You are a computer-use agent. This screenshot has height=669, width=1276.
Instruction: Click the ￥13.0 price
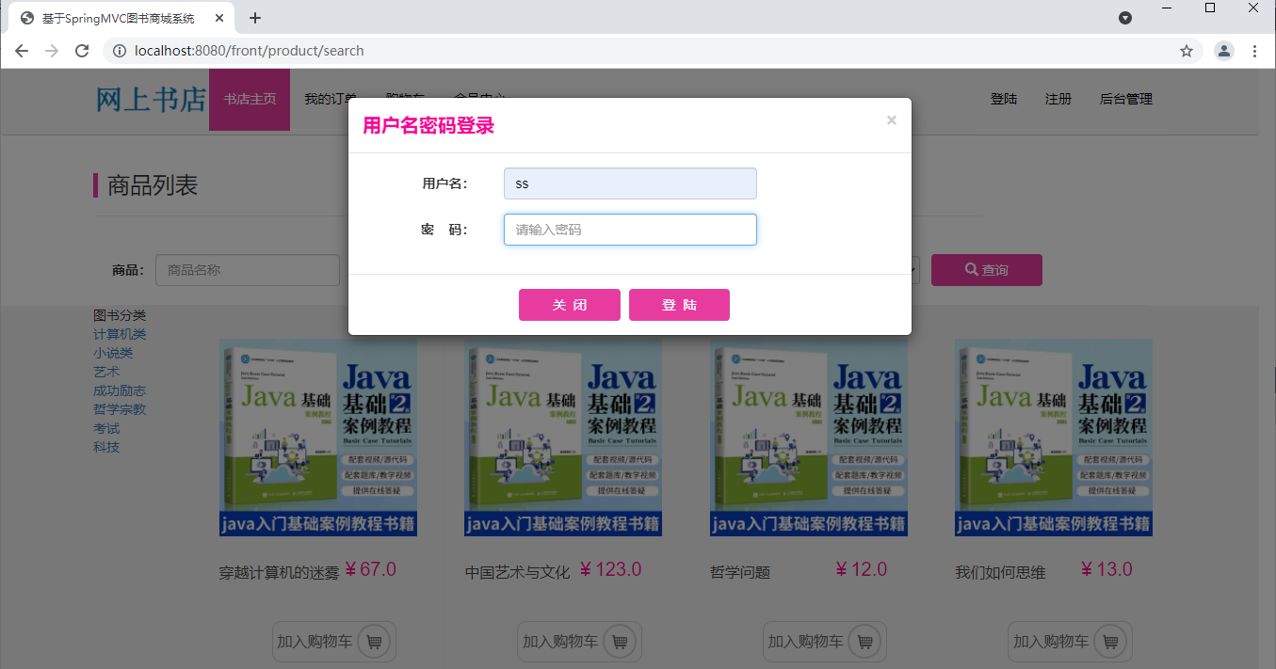1106,569
